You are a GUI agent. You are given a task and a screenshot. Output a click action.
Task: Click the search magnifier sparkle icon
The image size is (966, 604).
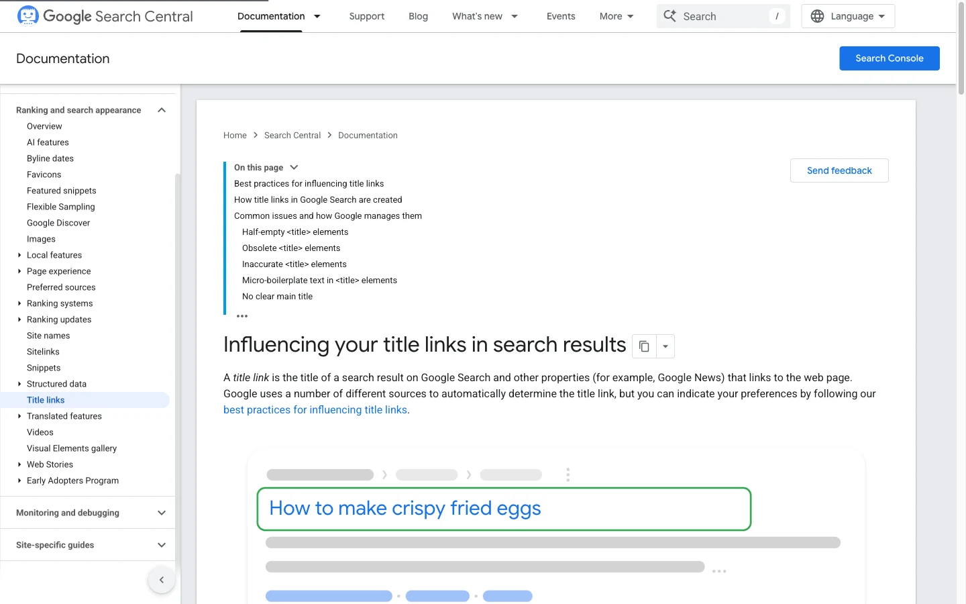pos(669,15)
